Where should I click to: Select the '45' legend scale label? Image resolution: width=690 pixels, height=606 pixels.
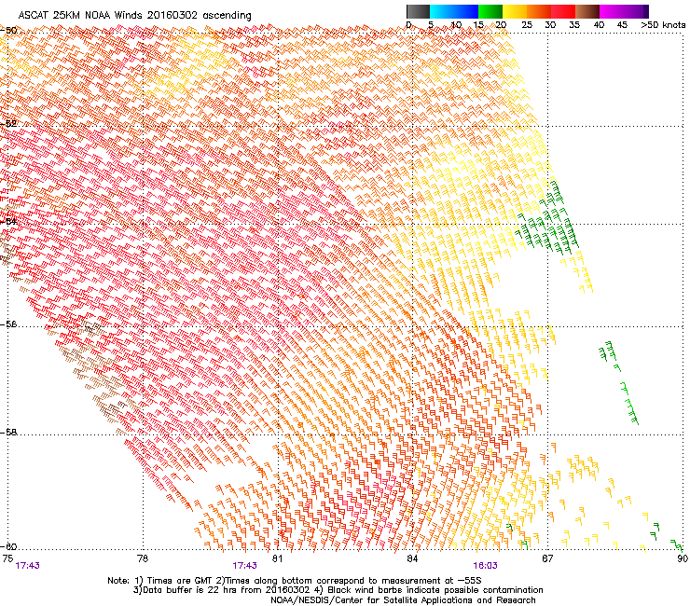pos(622,25)
